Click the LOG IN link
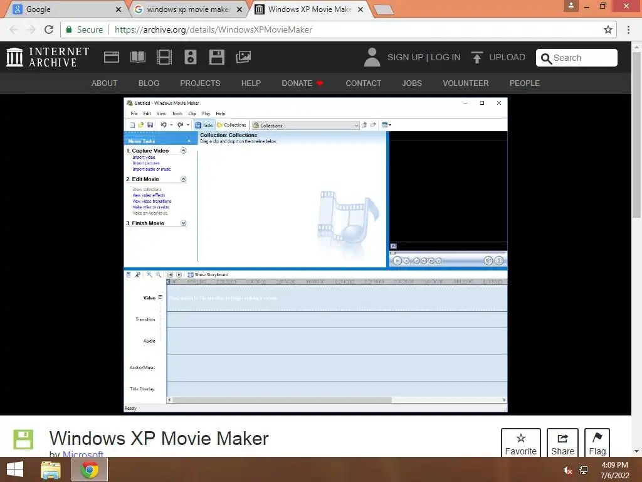This screenshot has height=482, width=642. pos(446,57)
